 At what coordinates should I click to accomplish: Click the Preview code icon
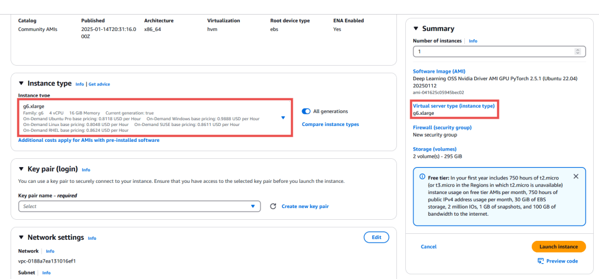[540, 261]
